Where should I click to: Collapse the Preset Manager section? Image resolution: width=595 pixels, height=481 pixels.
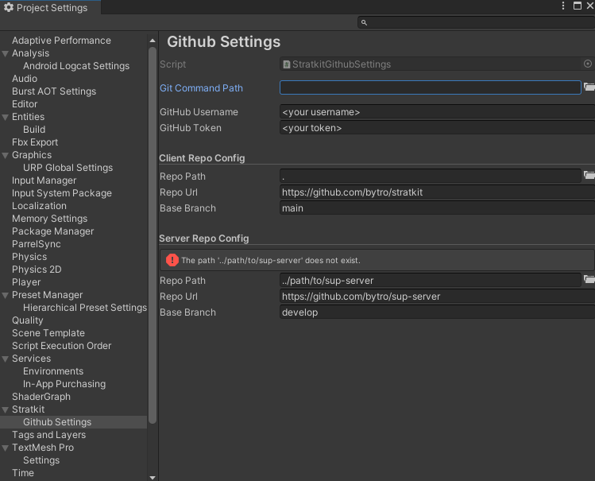(x=6, y=295)
